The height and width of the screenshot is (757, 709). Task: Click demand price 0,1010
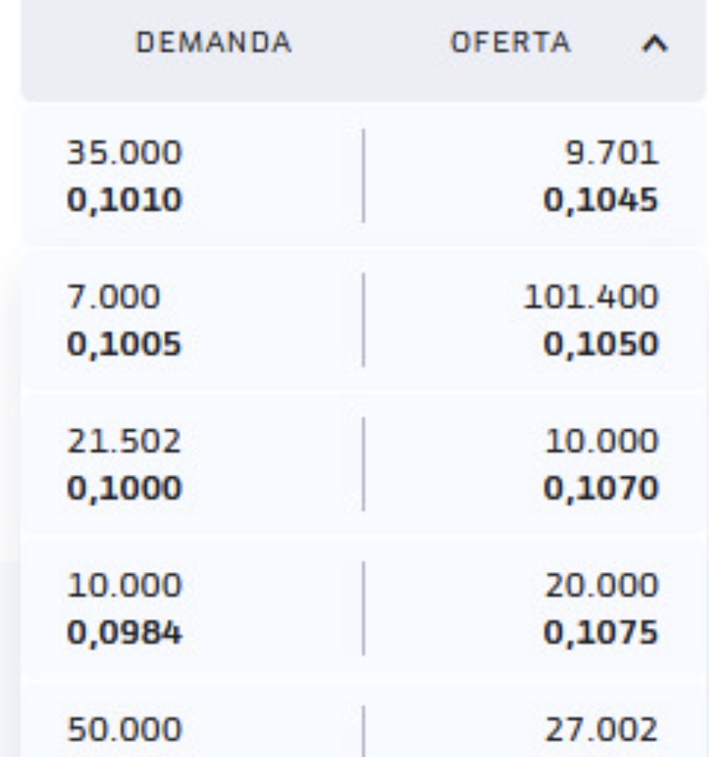click(125, 200)
